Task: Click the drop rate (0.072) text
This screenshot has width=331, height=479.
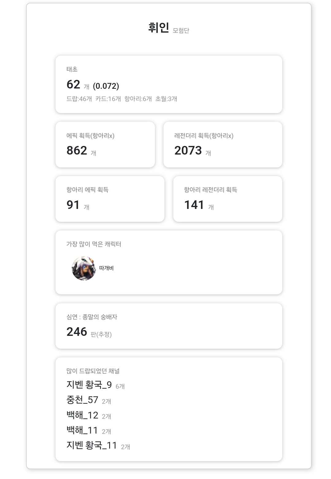Action: click(x=106, y=86)
